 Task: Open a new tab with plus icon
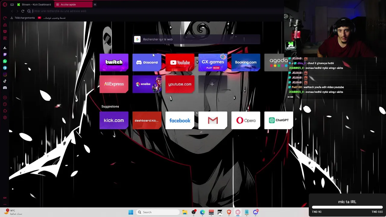pyautogui.click(x=95, y=5)
